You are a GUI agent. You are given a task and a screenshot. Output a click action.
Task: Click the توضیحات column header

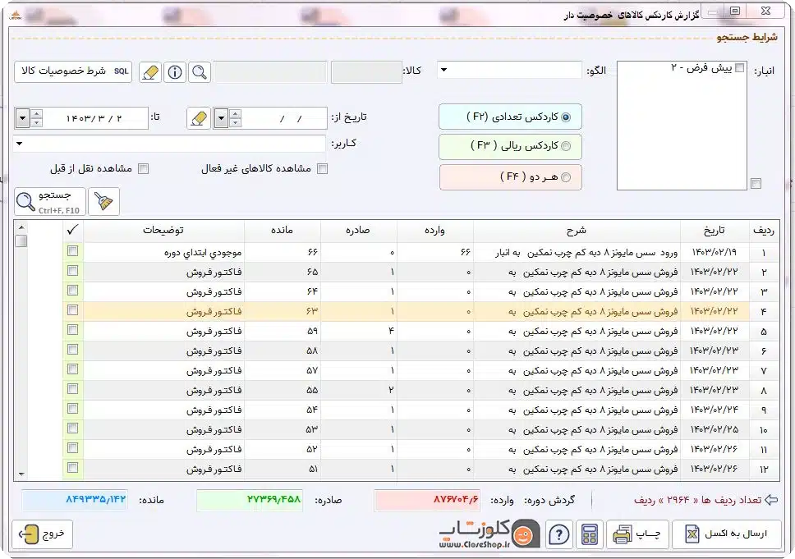pos(163,231)
